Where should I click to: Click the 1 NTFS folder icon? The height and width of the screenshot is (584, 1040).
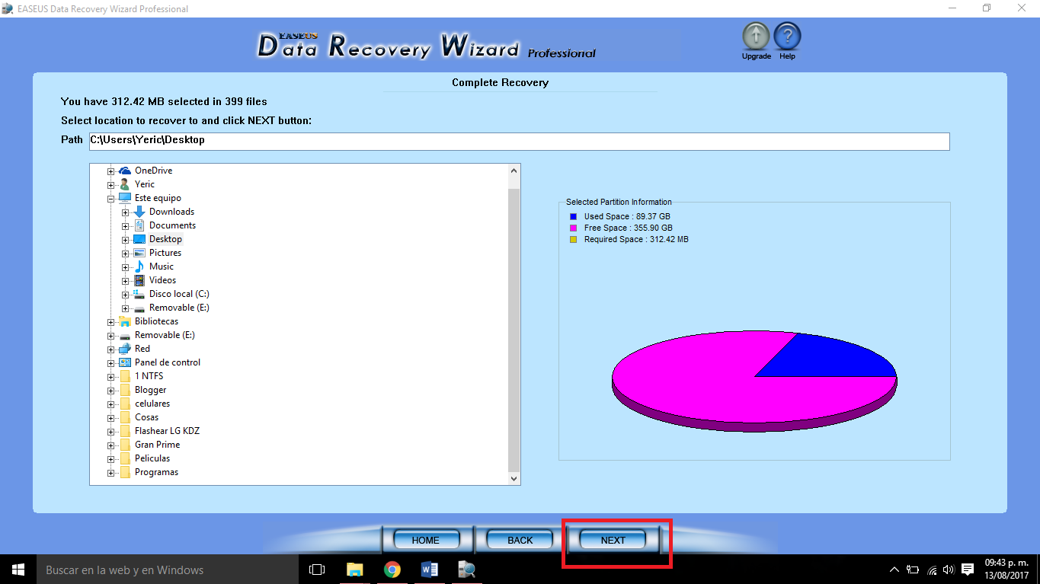(125, 376)
